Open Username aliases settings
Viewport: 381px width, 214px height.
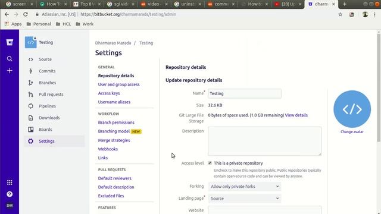pyautogui.click(x=114, y=102)
